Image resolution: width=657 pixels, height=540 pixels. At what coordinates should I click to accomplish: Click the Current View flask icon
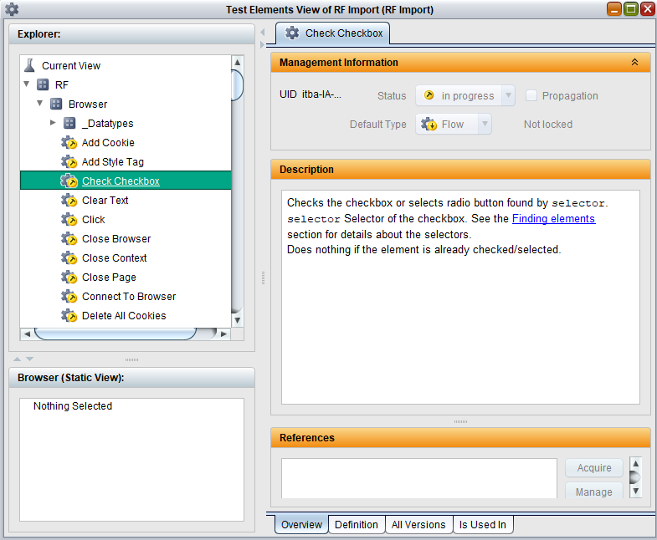pyautogui.click(x=29, y=65)
